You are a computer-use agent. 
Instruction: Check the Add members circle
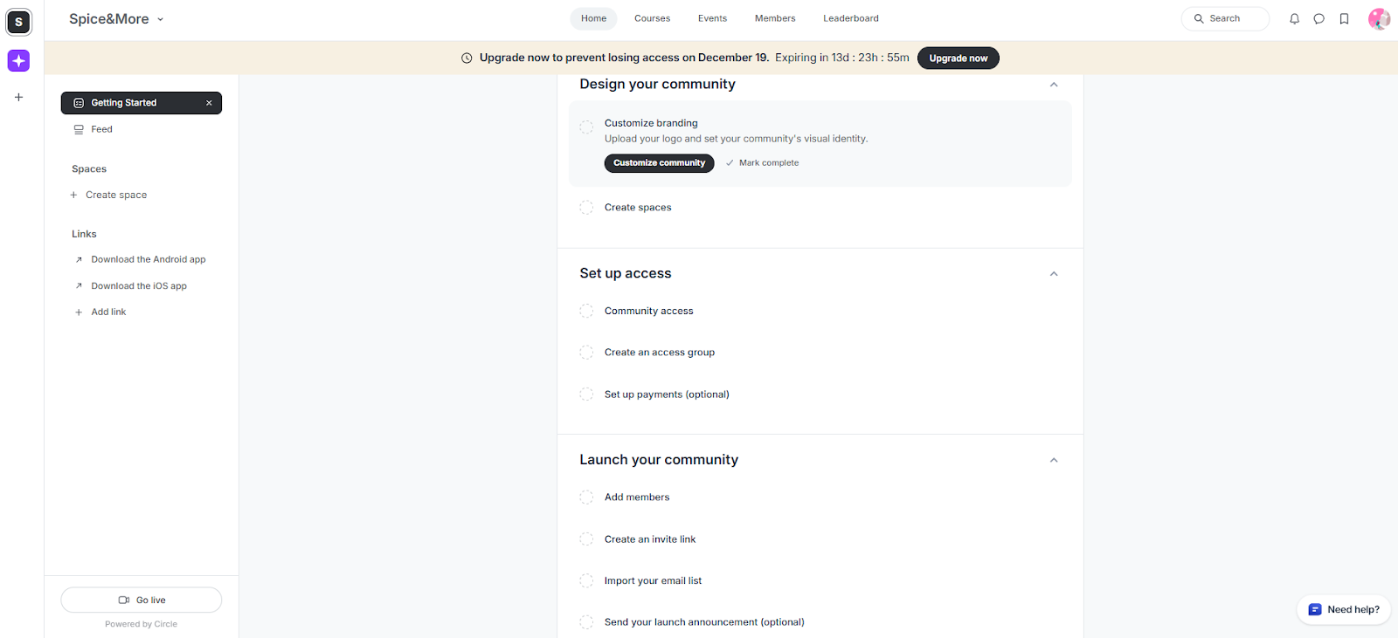pyautogui.click(x=586, y=497)
